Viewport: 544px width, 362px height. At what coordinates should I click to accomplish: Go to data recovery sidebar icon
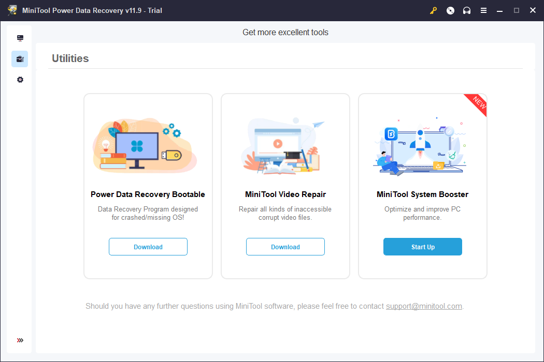point(20,38)
